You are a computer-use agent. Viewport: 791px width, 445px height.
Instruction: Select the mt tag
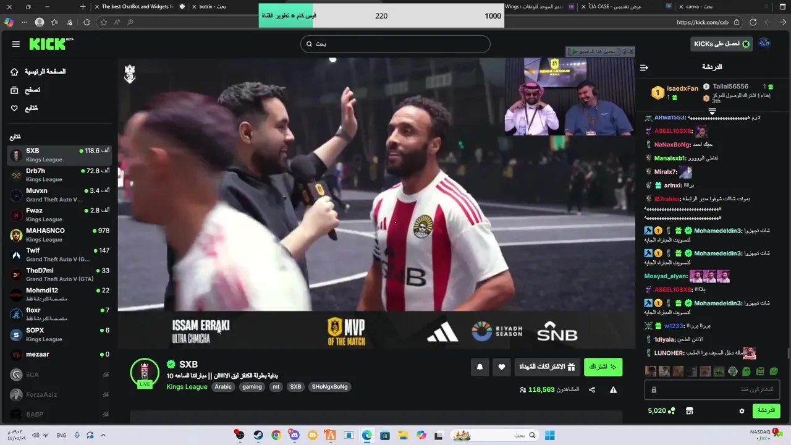point(276,387)
